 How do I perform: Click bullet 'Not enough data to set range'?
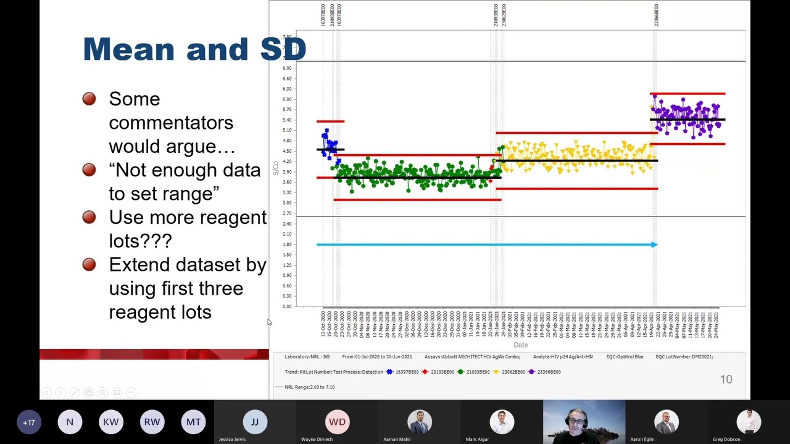point(185,181)
